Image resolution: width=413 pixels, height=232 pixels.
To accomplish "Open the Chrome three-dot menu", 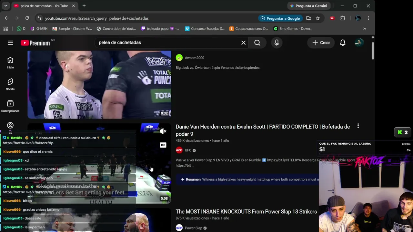I will point(368,18).
